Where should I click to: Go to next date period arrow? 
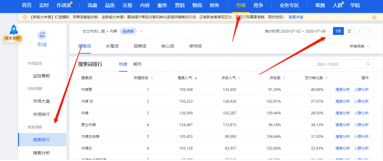(370, 31)
